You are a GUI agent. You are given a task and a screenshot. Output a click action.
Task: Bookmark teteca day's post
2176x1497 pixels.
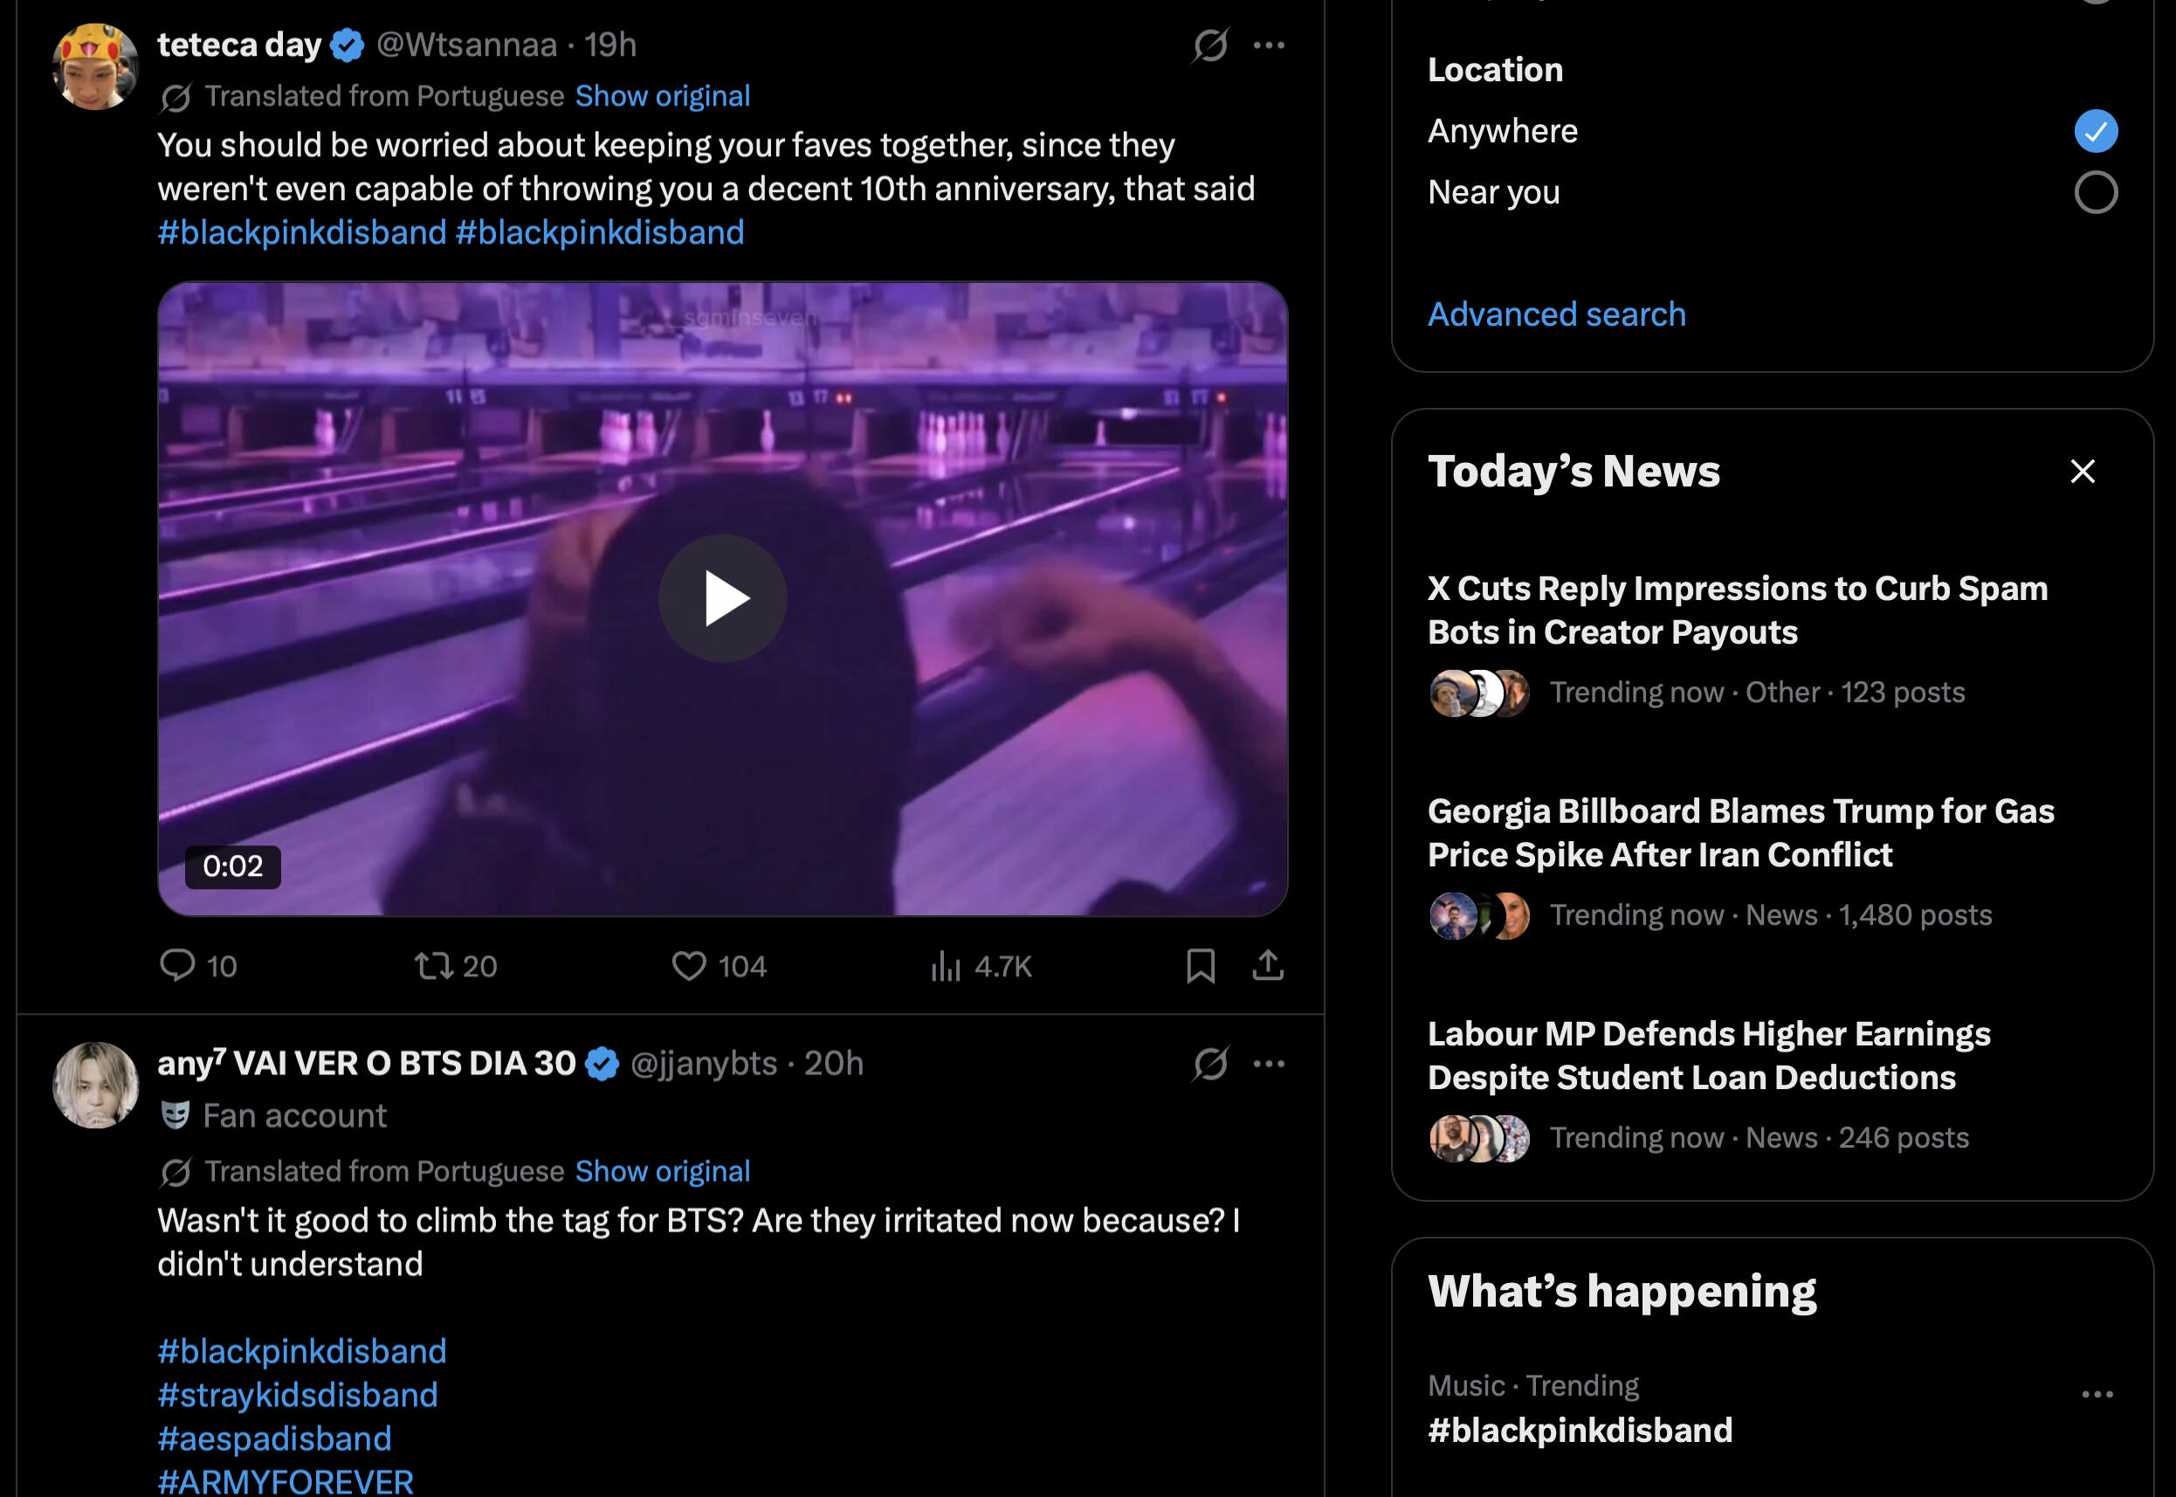tap(1200, 965)
